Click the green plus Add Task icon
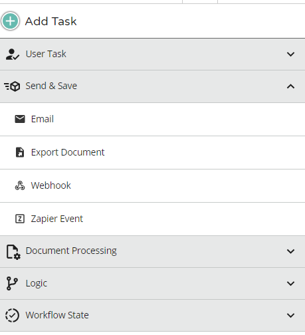The image size is (305, 335). click(x=10, y=21)
